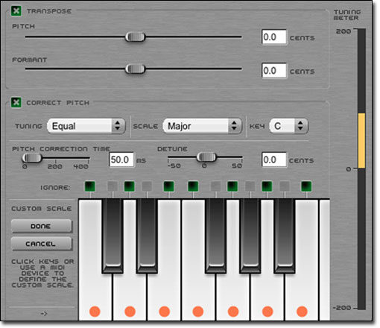The width and height of the screenshot is (380, 328).
Task: Toggle Ignore box above the G key
Action: click(232, 186)
